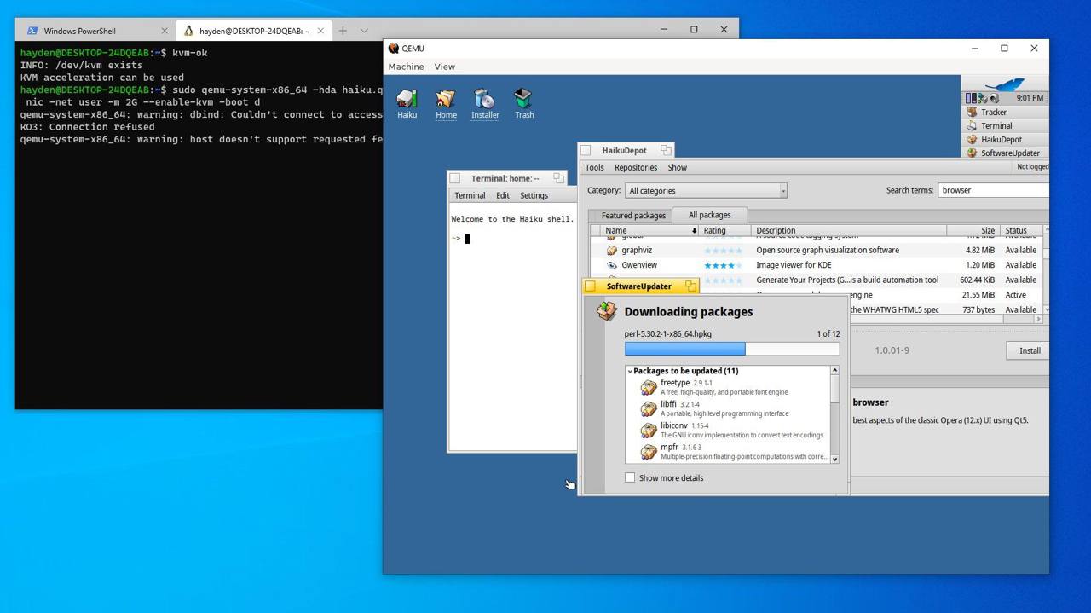The image size is (1091, 613).
Task: Open the HaikuDepot Repositories menu
Action: 636,167
